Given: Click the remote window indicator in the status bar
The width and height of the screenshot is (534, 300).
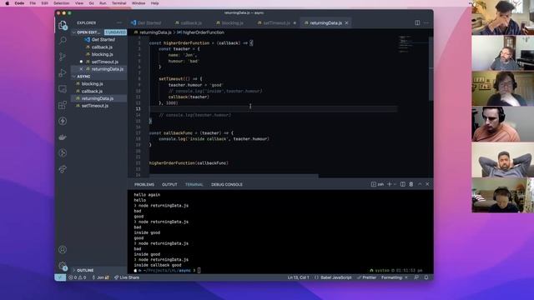Looking at the screenshot, I should point(60,277).
